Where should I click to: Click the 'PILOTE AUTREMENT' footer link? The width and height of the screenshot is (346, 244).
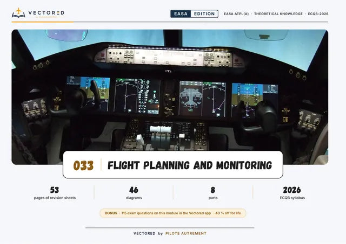click(x=186, y=233)
